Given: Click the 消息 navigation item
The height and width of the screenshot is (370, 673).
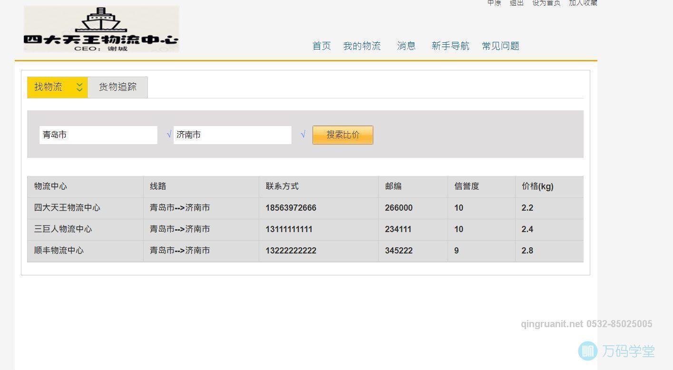Looking at the screenshot, I should pos(406,46).
